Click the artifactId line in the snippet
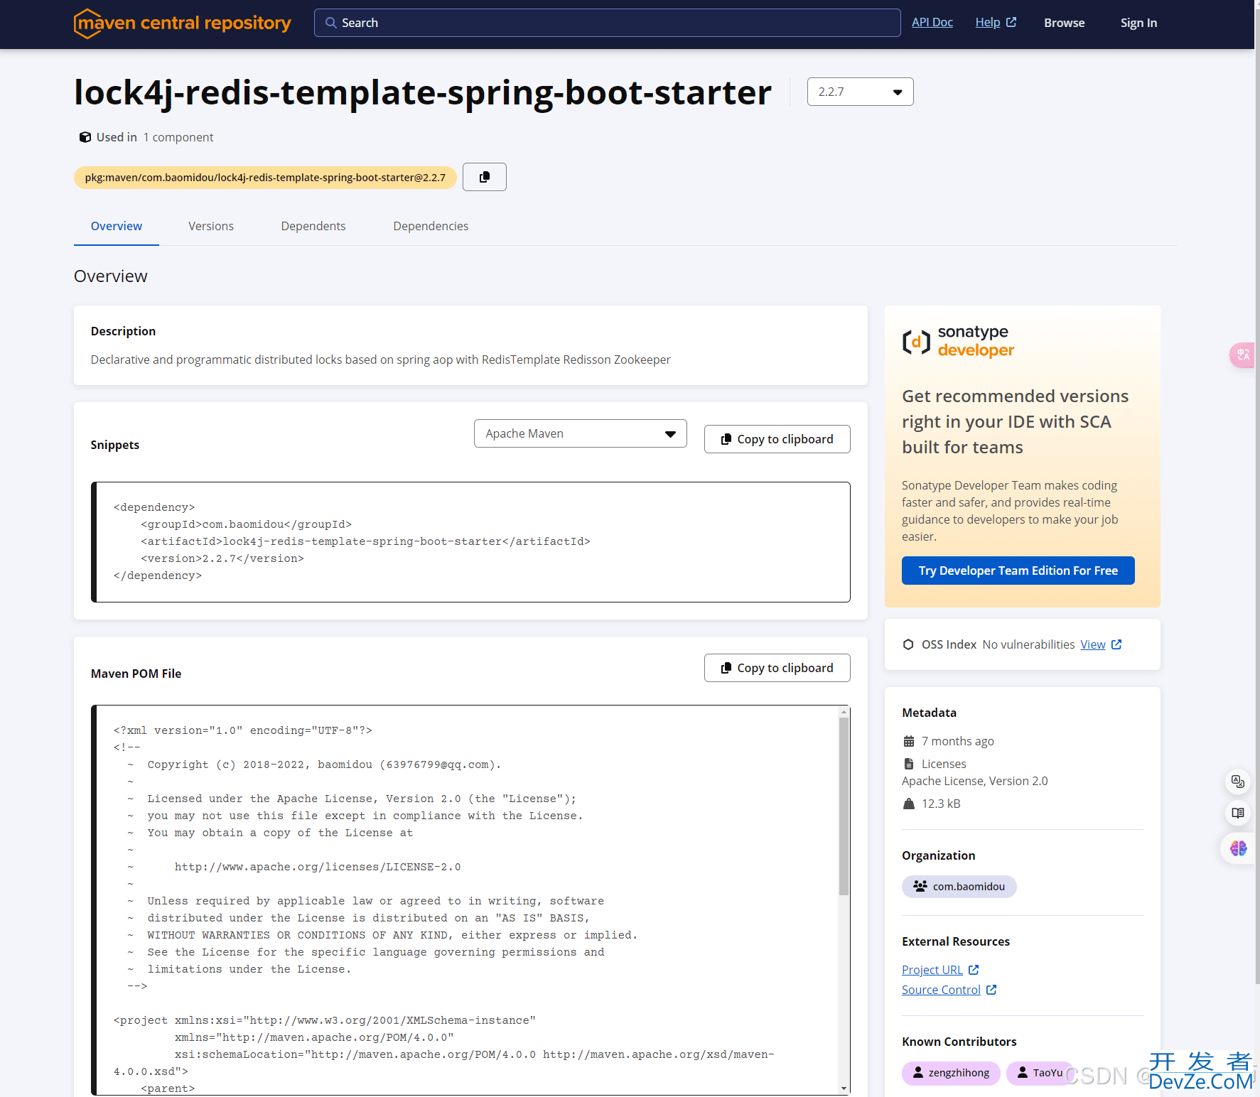This screenshot has height=1097, width=1260. (365, 541)
